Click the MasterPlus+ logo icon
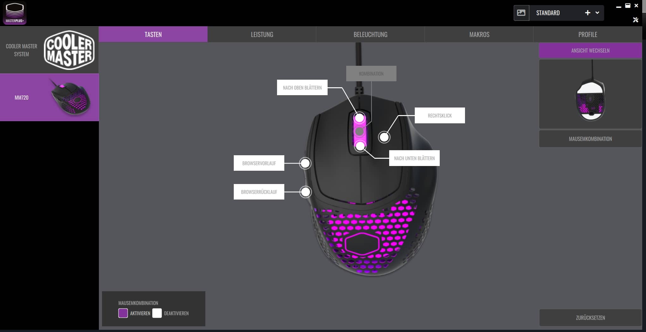Image resolution: width=646 pixels, height=332 pixels. click(15, 13)
